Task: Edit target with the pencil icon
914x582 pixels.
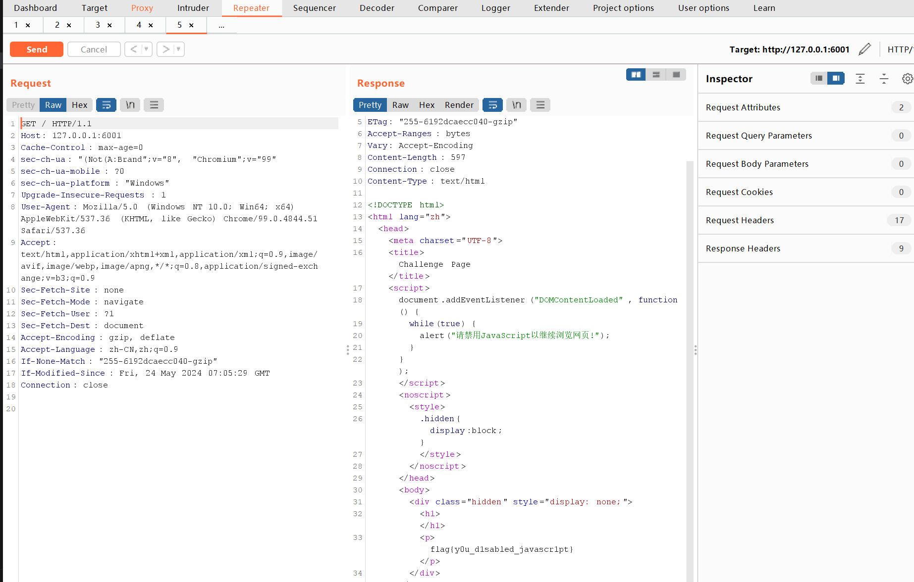Action: pyautogui.click(x=864, y=49)
